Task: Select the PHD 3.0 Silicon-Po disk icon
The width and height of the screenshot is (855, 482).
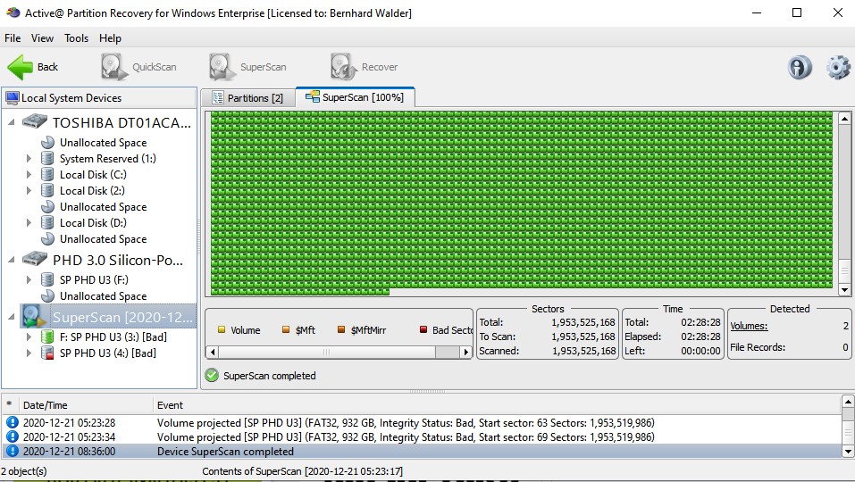Action: point(34,259)
